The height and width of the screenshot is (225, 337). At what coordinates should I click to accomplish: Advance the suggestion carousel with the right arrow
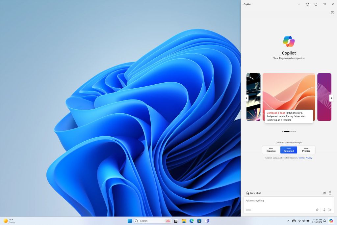tap(331, 98)
